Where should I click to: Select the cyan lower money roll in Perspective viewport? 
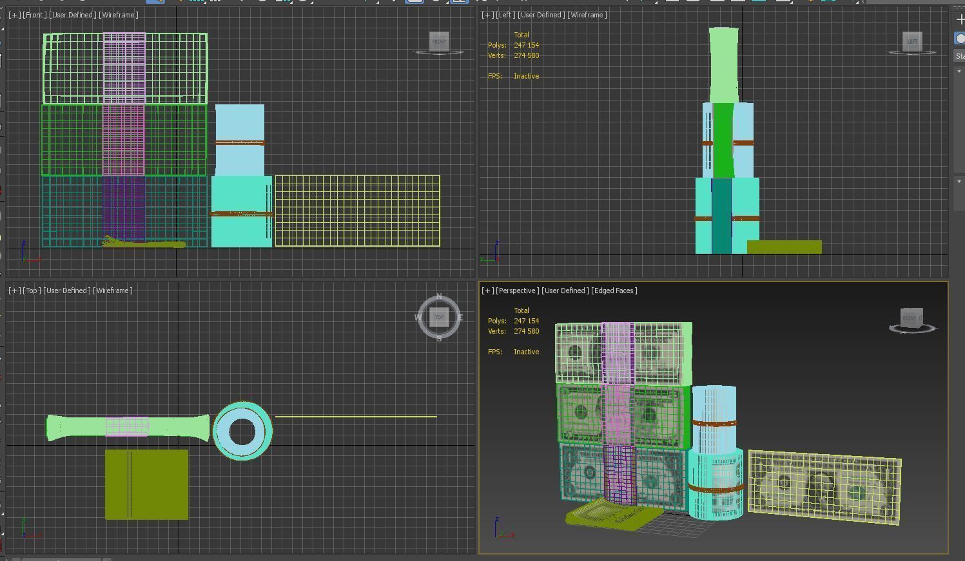click(x=716, y=484)
